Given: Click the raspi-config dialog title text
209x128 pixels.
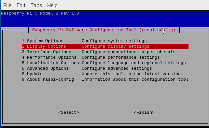Looking at the screenshot, I should point(104,30).
